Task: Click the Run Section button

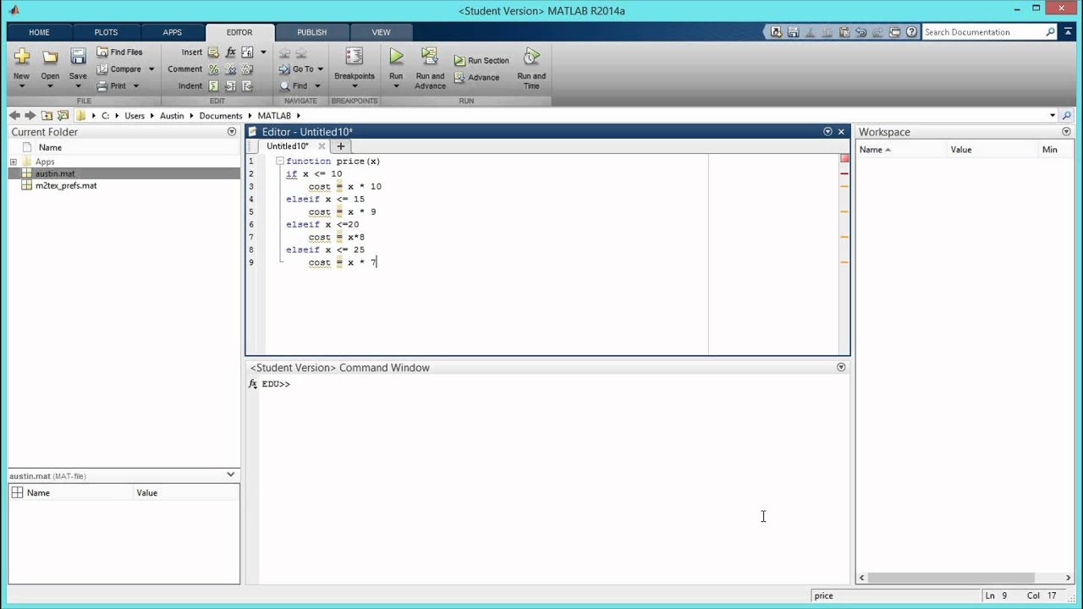Action: click(481, 61)
